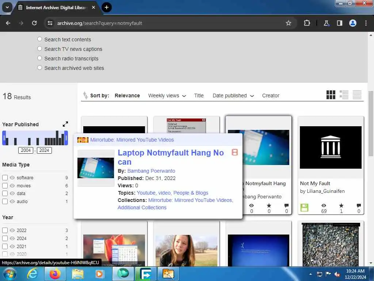Reload the archive.org page
The image size is (374, 281).
click(34, 23)
